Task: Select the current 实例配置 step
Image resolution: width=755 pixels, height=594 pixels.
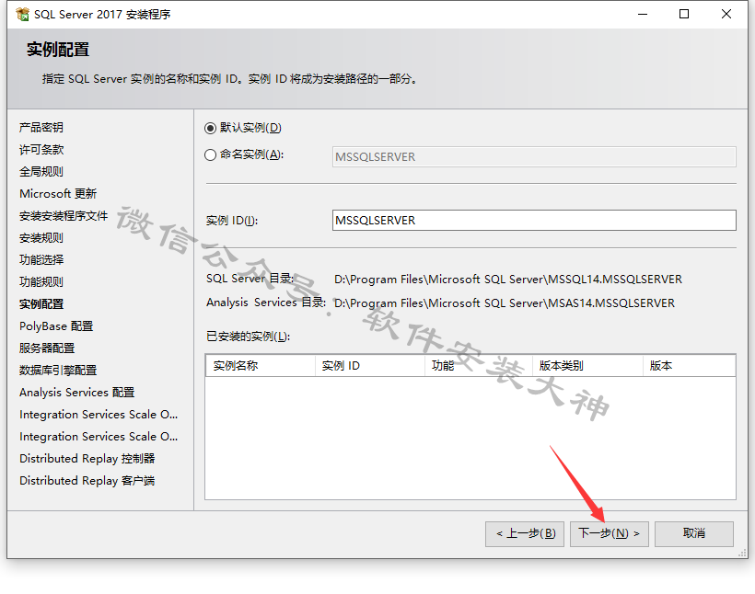Action: [41, 304]
